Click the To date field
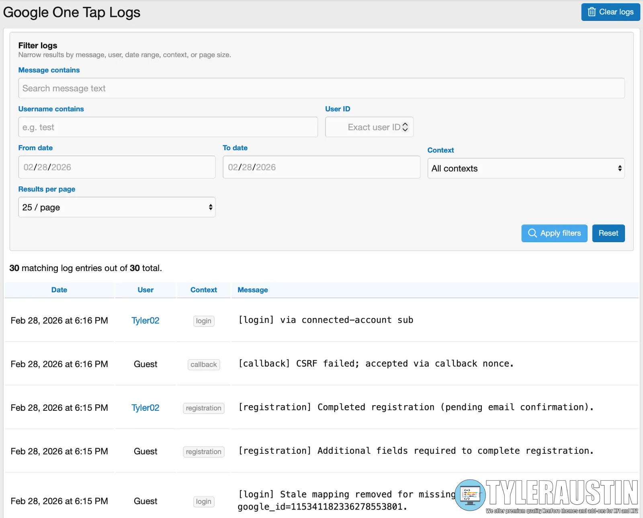 tap(321, 167)
